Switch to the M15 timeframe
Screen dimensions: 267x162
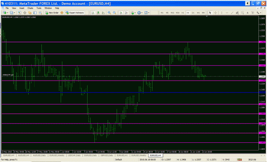tap(172, 13)
